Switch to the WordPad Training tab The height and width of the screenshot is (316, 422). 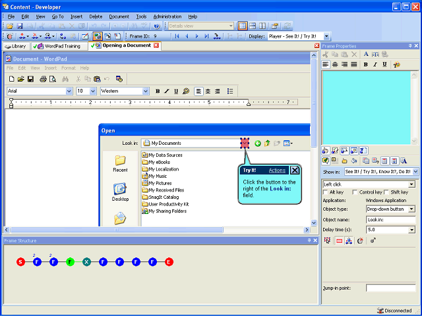tap(59, 46)
